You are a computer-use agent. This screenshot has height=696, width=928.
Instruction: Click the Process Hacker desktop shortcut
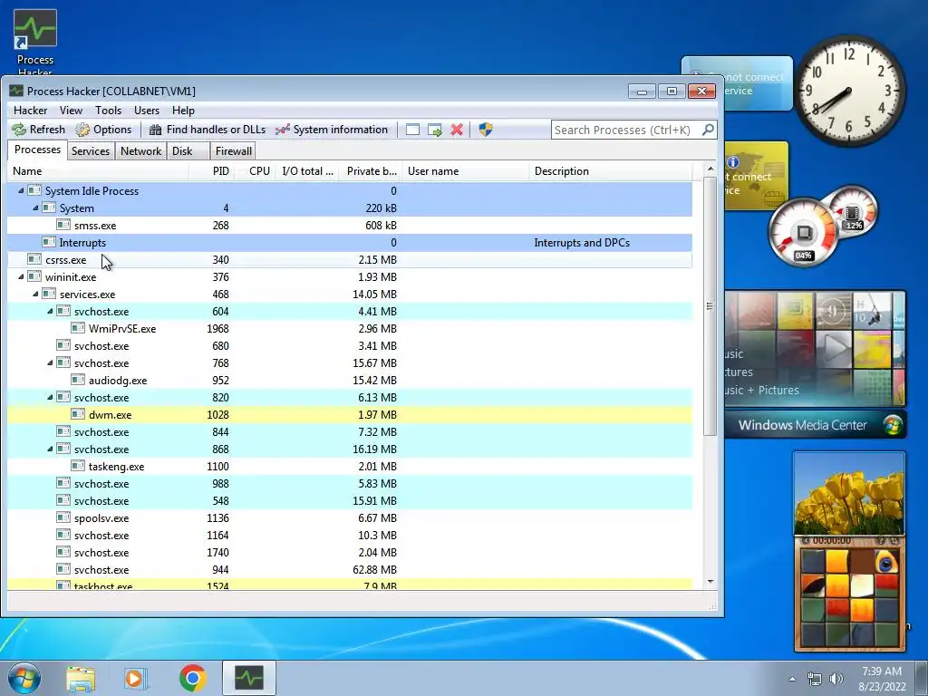35,42
